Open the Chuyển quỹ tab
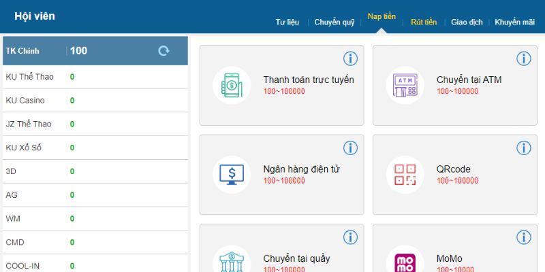Viewport: 545px width, 272px height. [x=334, y=22]
